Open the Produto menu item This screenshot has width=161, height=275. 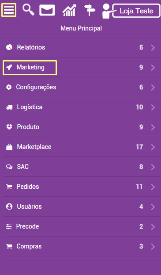[80, 127]
